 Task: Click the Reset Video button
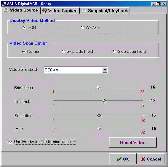133,142
